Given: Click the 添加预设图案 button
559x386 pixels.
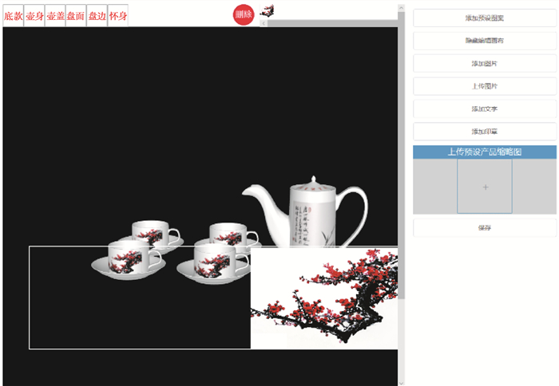Looking at the screenshot, I should coord(485,18).
